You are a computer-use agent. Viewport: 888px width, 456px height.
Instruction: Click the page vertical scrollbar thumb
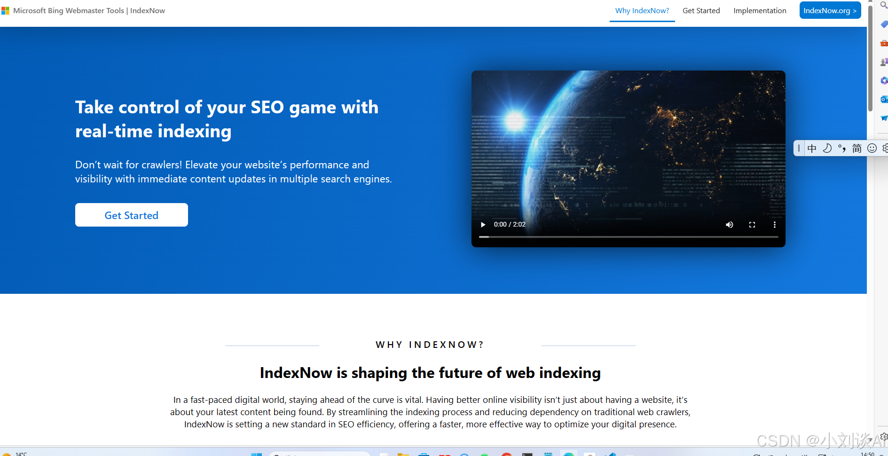point(870,59)
